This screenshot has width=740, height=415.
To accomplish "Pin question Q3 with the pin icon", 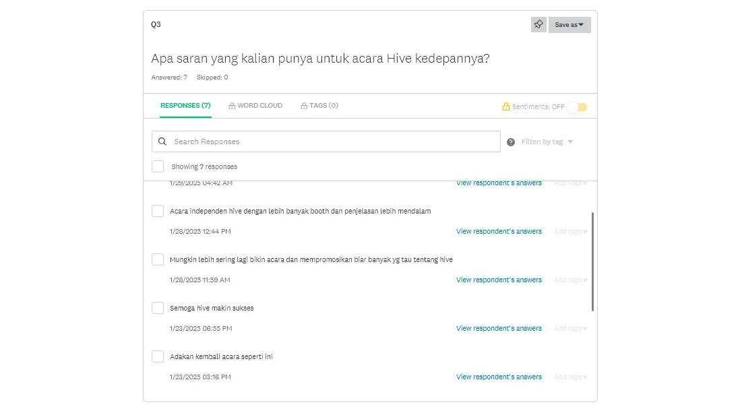I will (x=538, y=25).
